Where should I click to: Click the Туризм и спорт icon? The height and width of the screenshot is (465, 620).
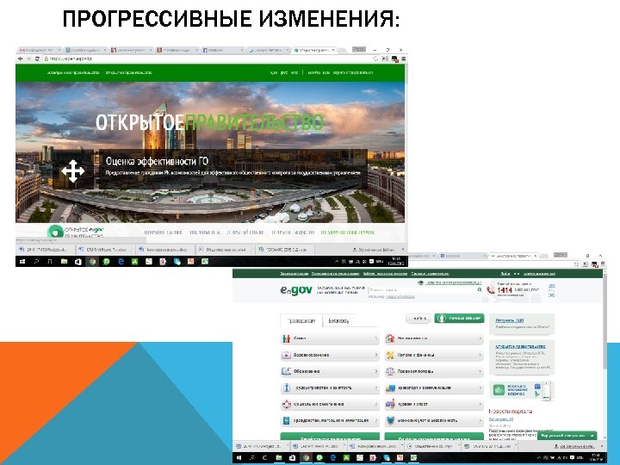(390, 404)
